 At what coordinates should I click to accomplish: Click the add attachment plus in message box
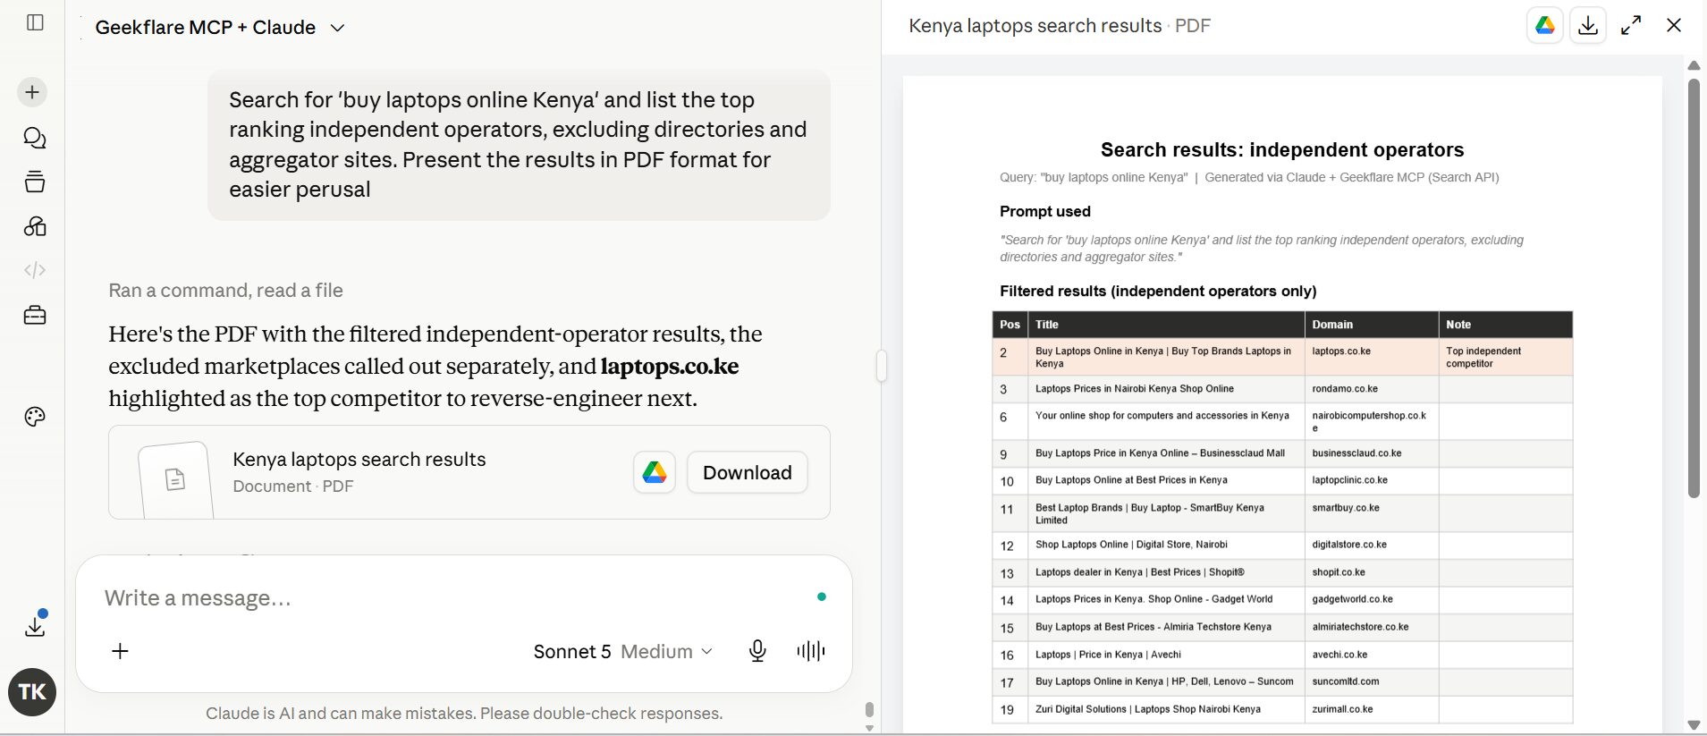pyautogui.click(x=120, y=651)
